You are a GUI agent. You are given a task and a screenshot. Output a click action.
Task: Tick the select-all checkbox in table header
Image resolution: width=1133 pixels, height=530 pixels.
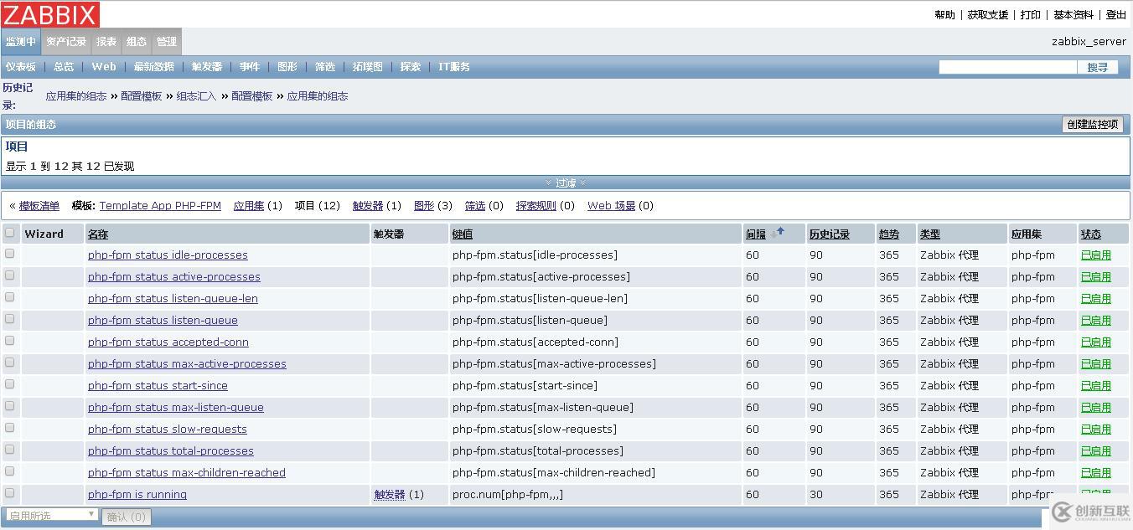click(10, 233)
